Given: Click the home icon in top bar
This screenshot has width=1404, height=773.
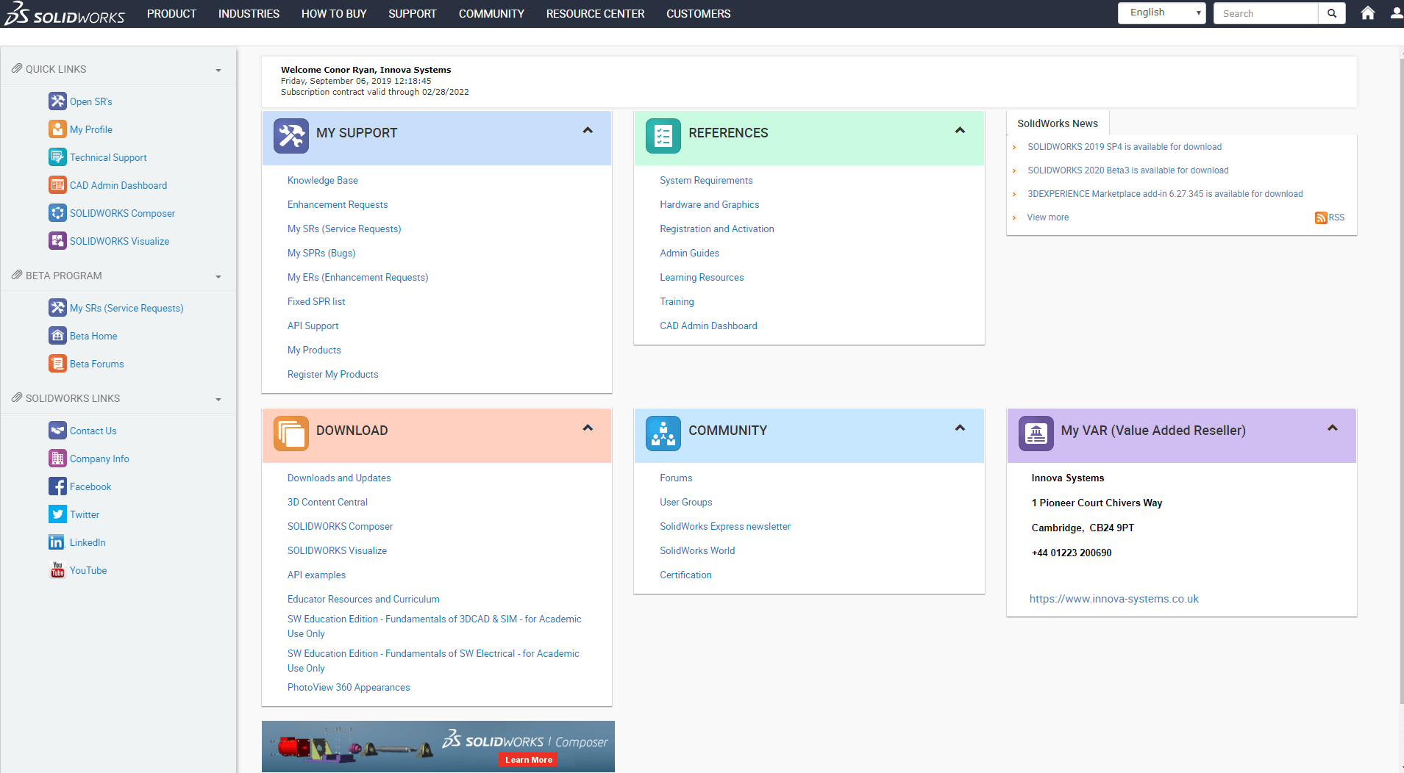Looking at the screenshot, I should coord(1367,13).
